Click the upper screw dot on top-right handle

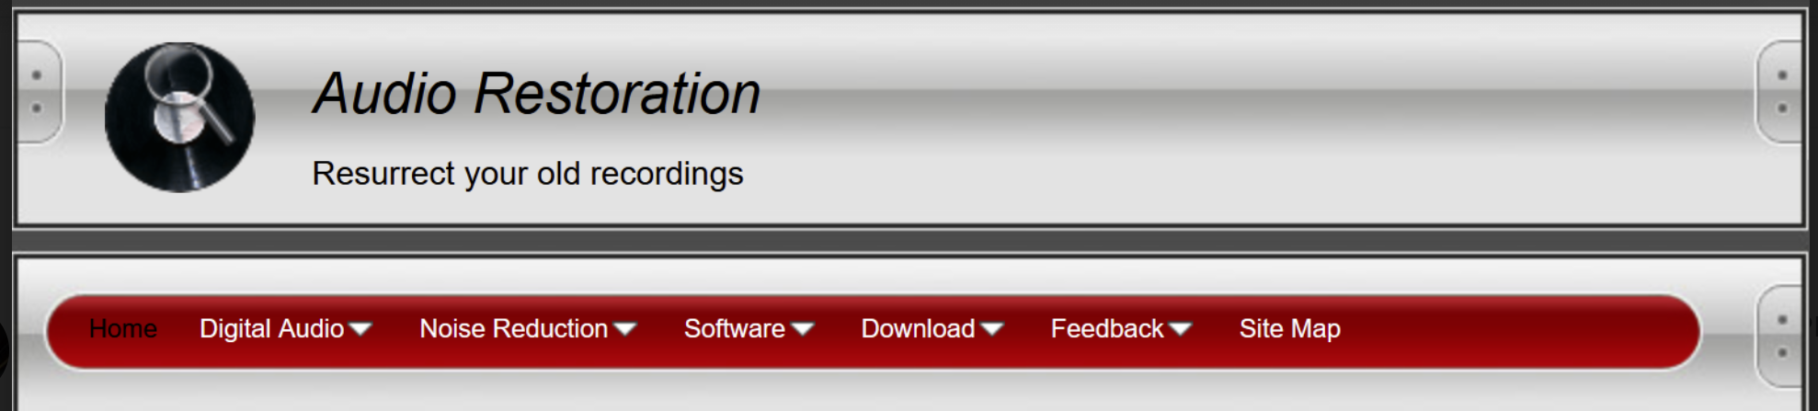pos(1782,75)
